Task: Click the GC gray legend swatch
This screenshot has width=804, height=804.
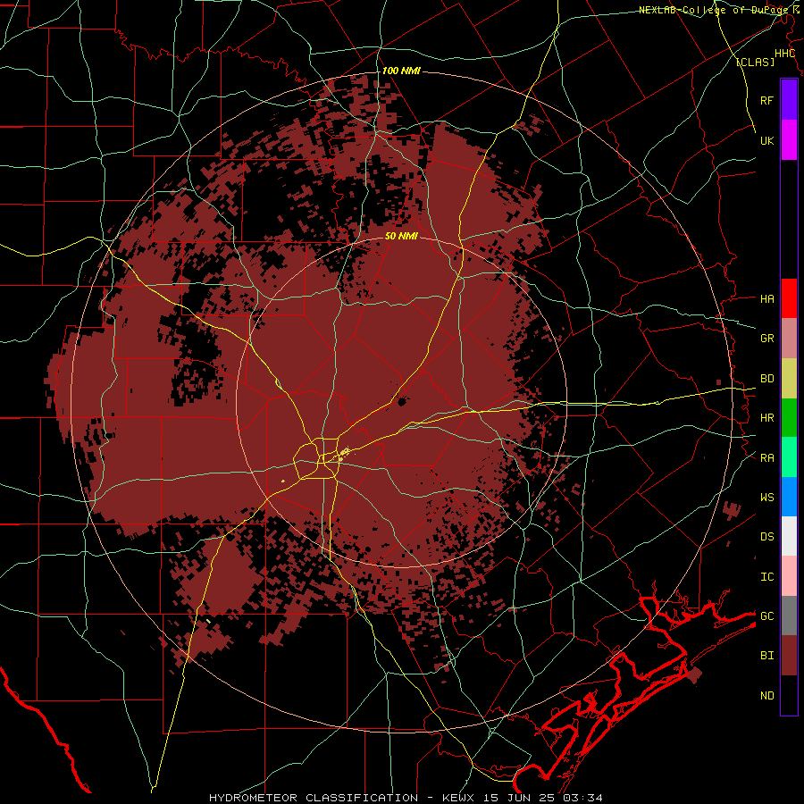Action: coord(789,616)
